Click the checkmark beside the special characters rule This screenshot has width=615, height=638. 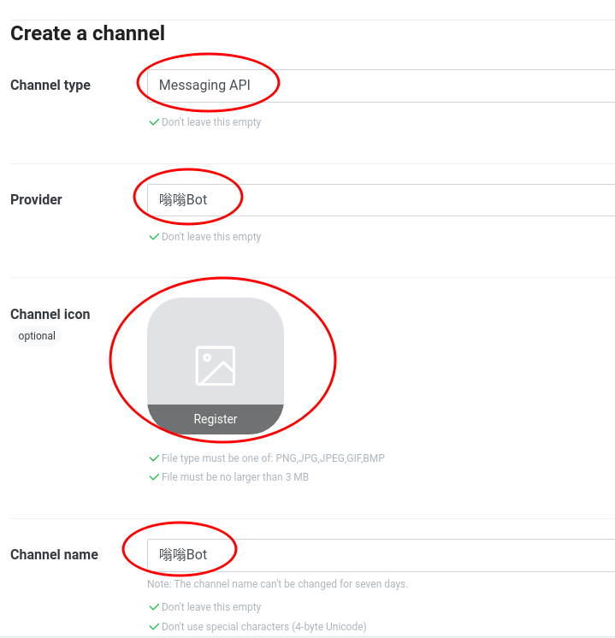point(154,627)
